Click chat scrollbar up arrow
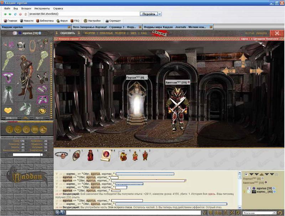The image size is (285, 216). [240, 173]
